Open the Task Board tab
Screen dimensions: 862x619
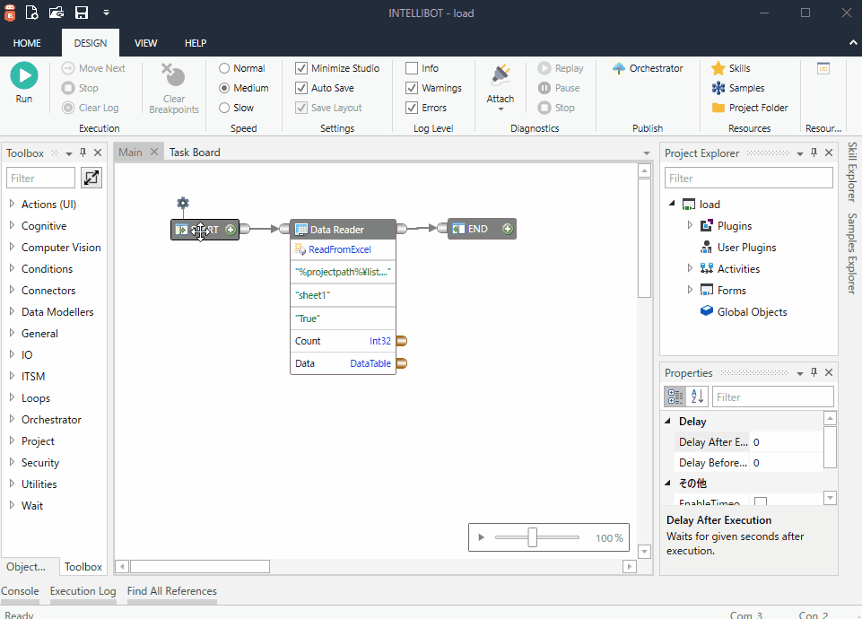[x=195, y=153]
